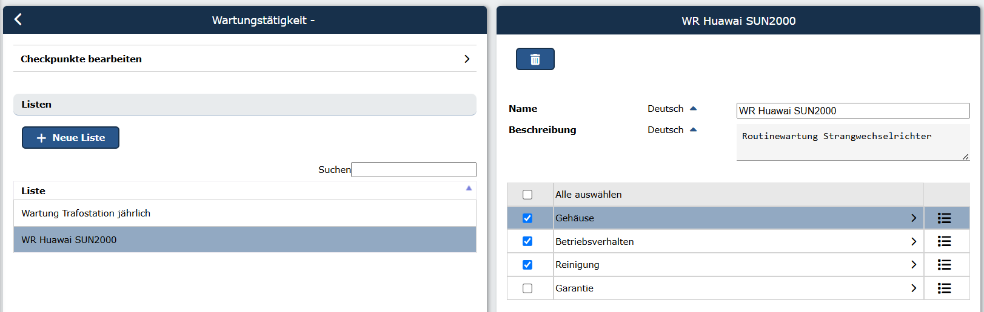
Task: Click the trash delete icon button
Action: pos(535,59)
